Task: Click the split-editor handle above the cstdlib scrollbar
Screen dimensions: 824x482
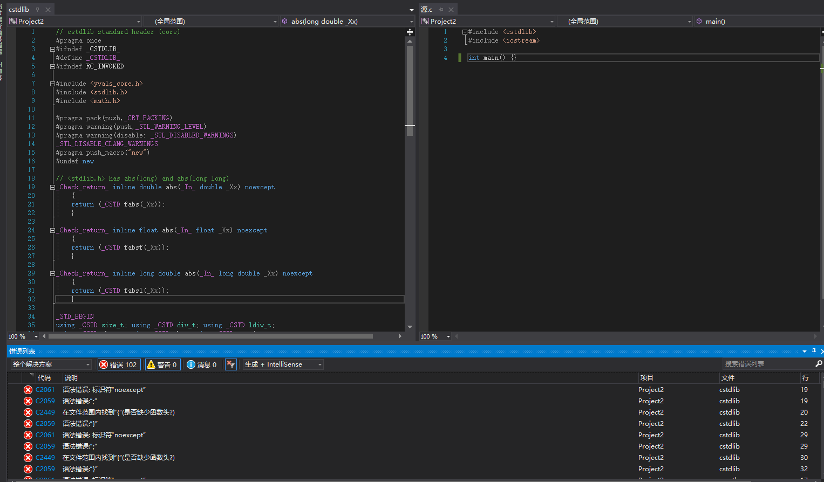Action: pos(410,32)
